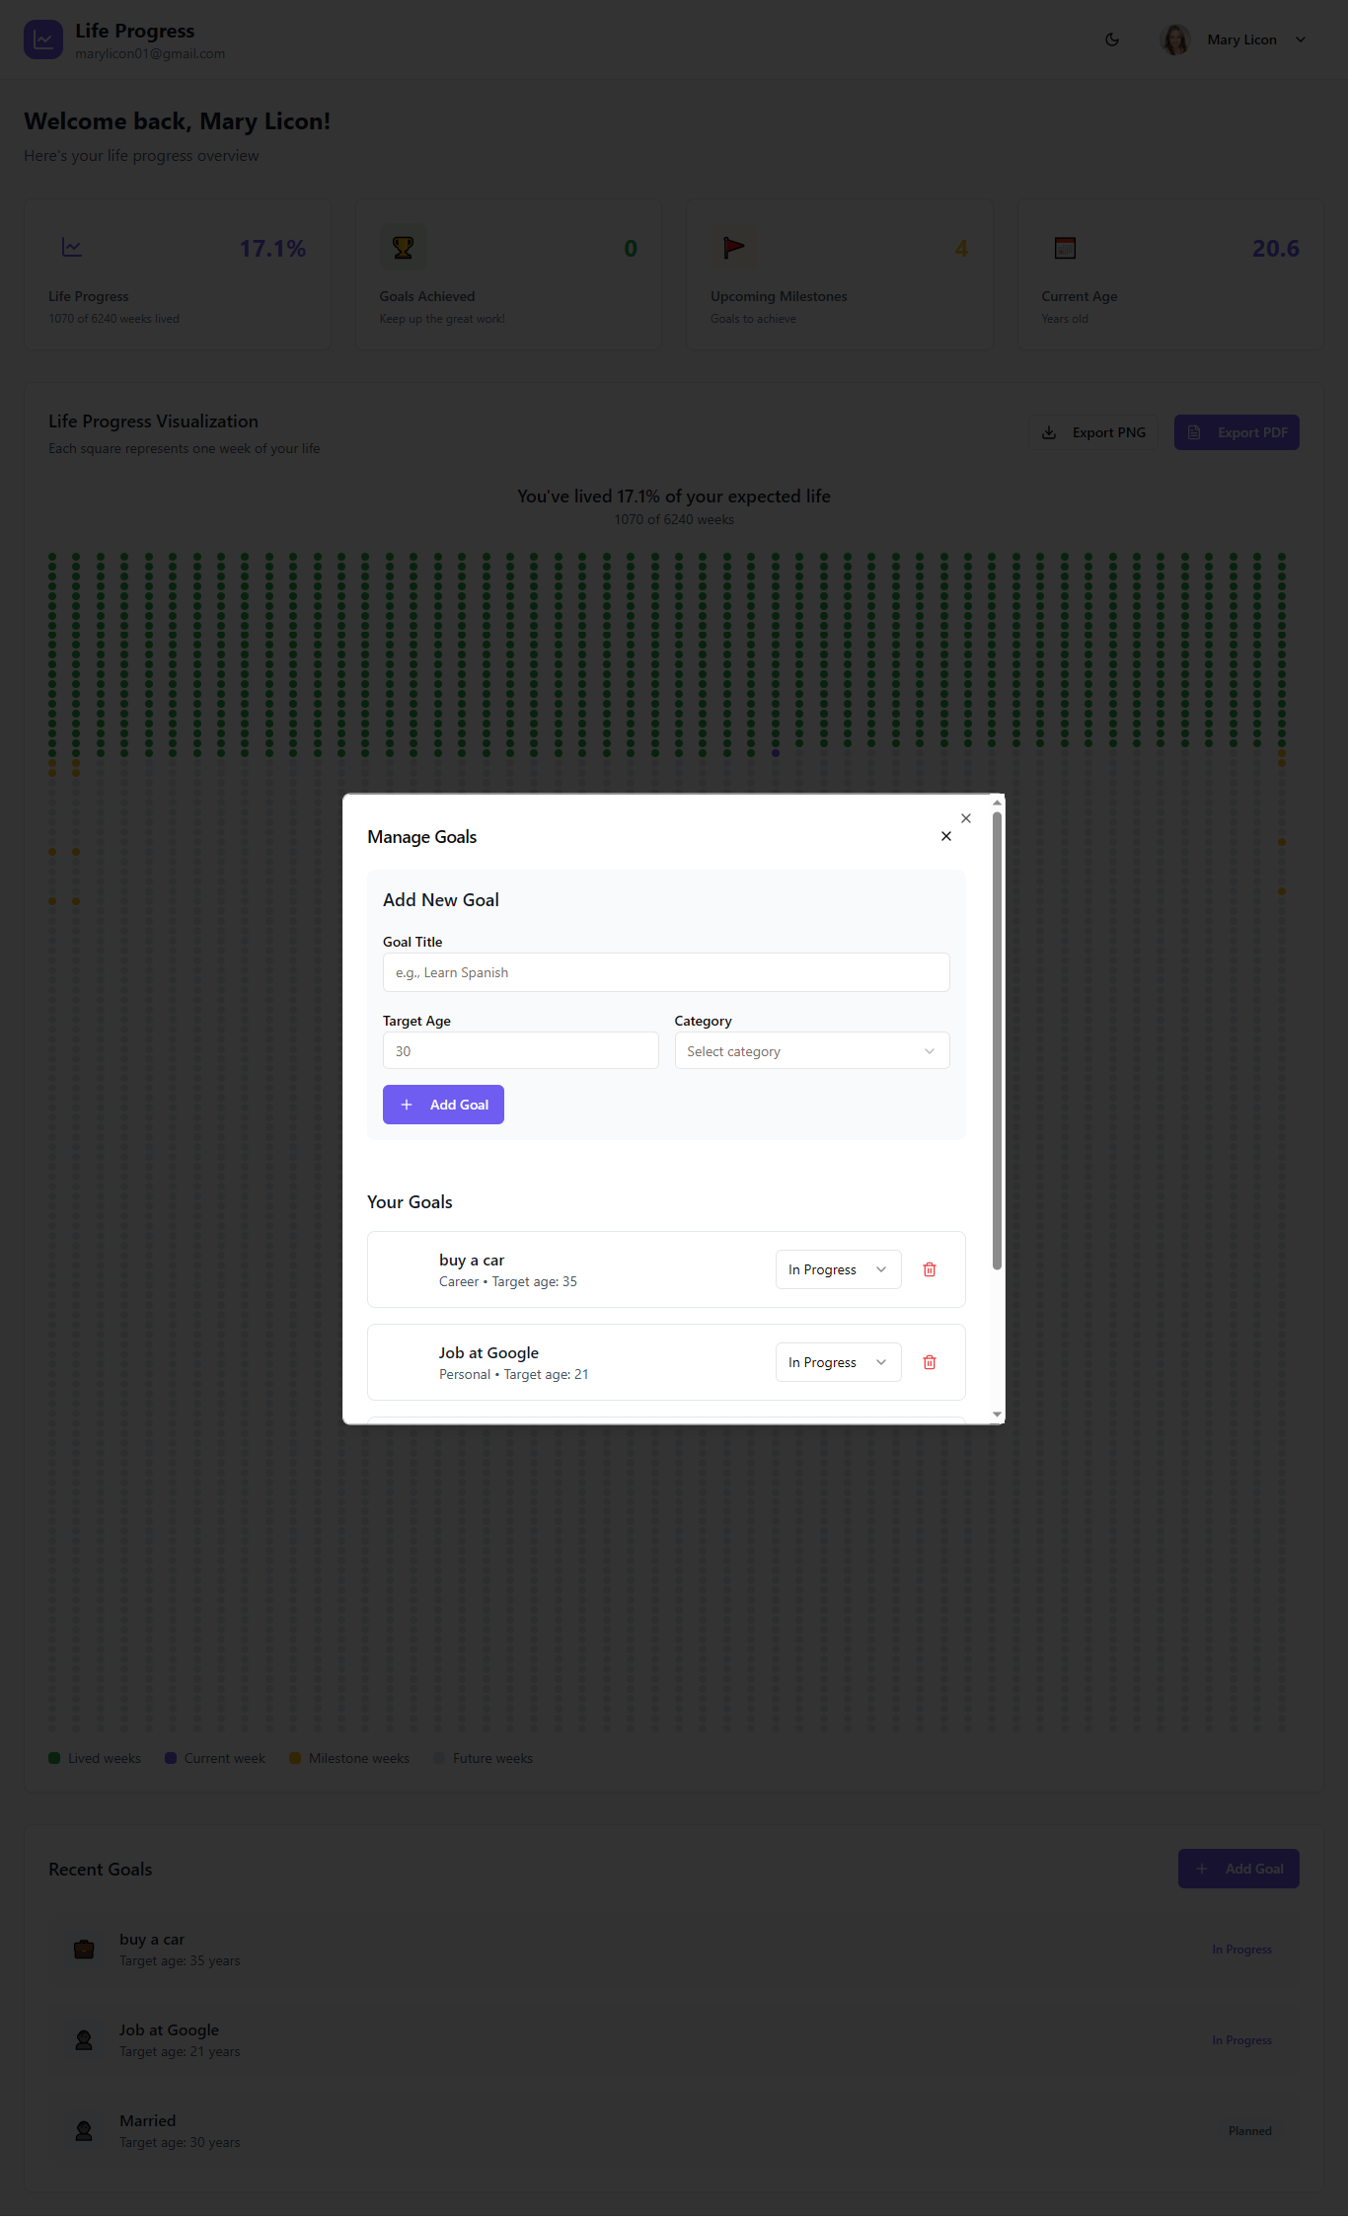This screenshot has height=2220, width=1348.
Task: Click the calendar icon on Current Age card
Action: pos(1065,247)
